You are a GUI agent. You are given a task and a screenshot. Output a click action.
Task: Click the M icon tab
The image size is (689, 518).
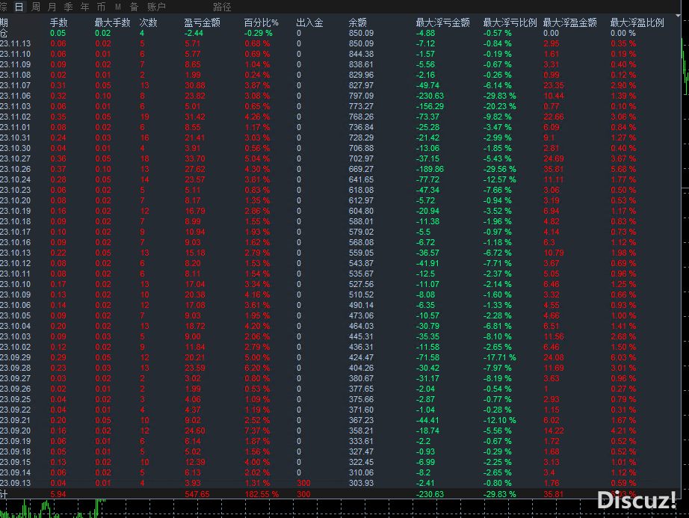coord(117,7)
